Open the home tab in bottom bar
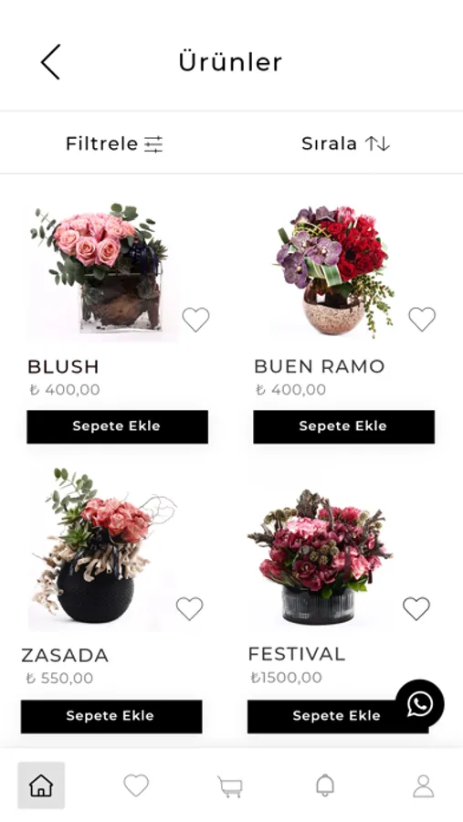This screenshot has width=463, height=822. tap(41, 785)
